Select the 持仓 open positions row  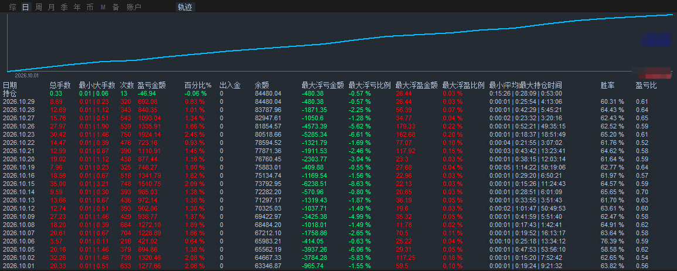pyautogui.click(x=339, y=93)
